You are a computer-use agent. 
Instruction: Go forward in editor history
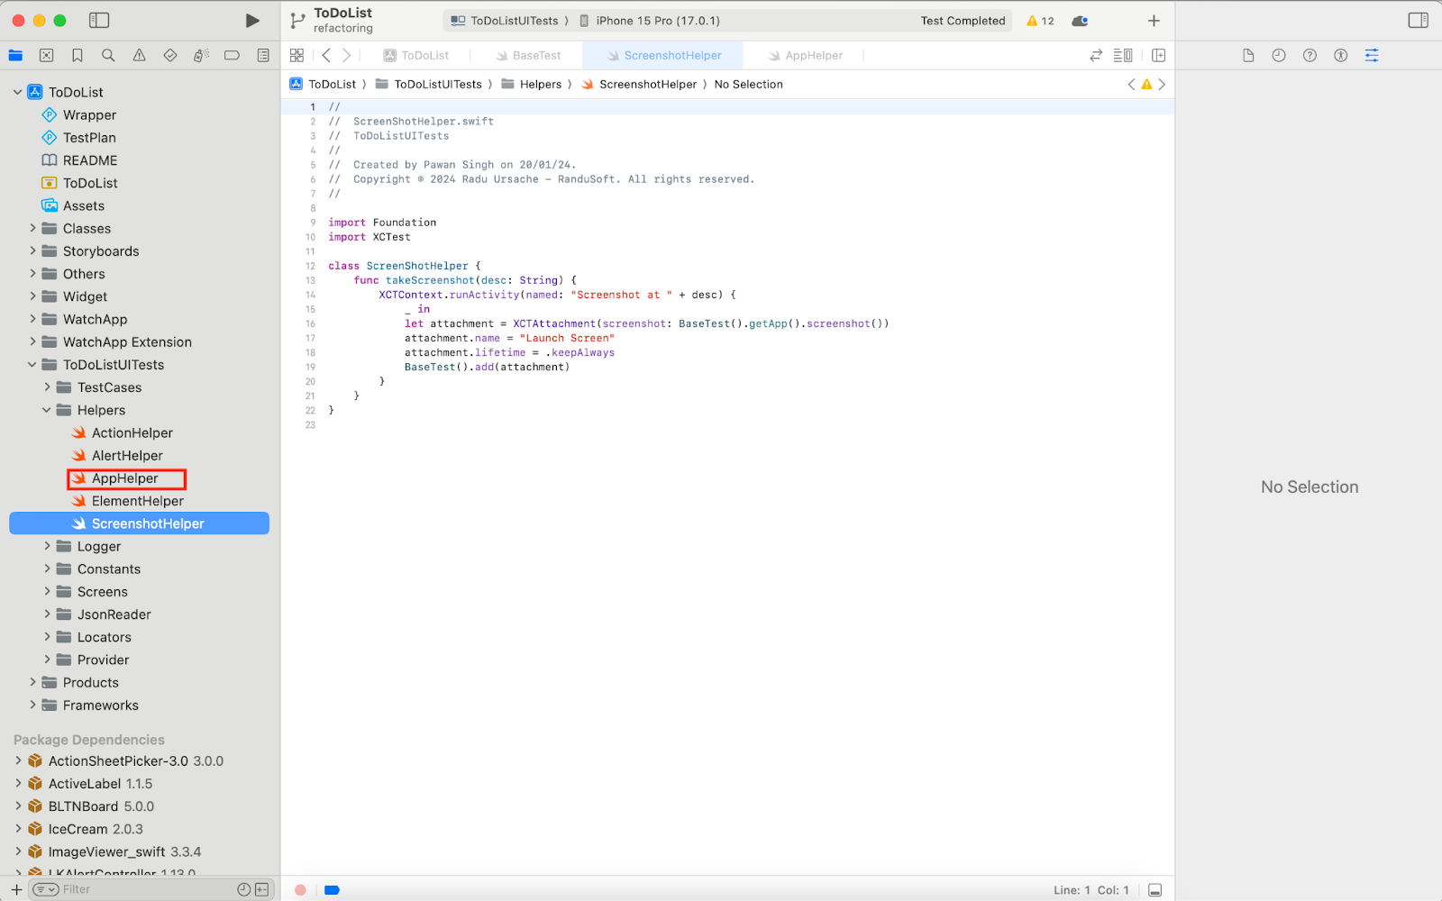[347, 56]
